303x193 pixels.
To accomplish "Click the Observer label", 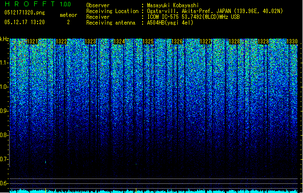I will 98,5.
